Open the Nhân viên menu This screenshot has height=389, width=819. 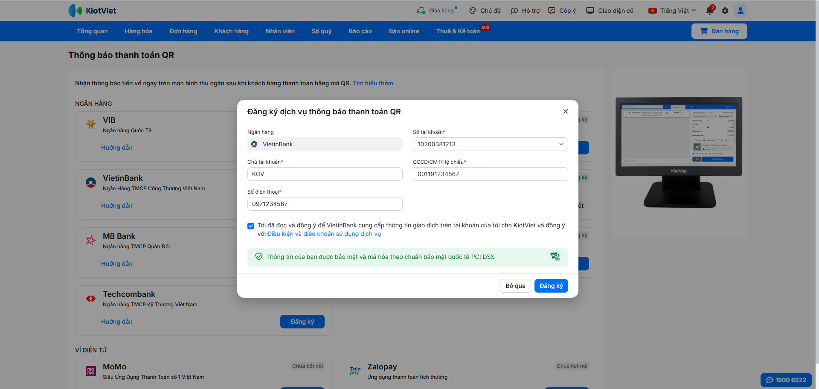pyautogui.click(x=280, y=31)
